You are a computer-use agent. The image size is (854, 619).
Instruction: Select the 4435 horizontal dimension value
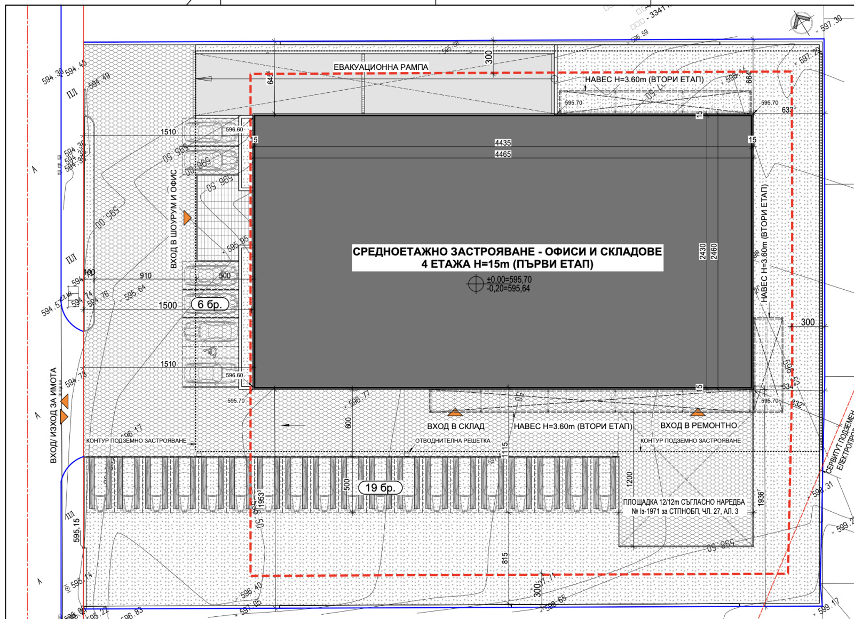coord(503,142)
